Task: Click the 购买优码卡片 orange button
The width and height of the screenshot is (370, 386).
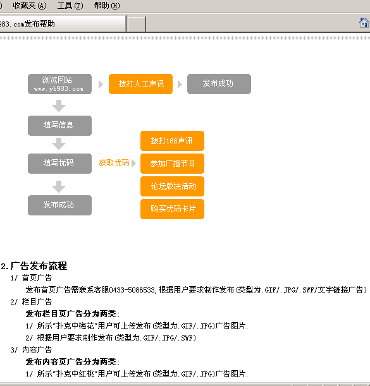Action: [x=172, y=209]
